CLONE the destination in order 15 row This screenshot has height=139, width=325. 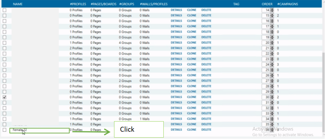191,15
